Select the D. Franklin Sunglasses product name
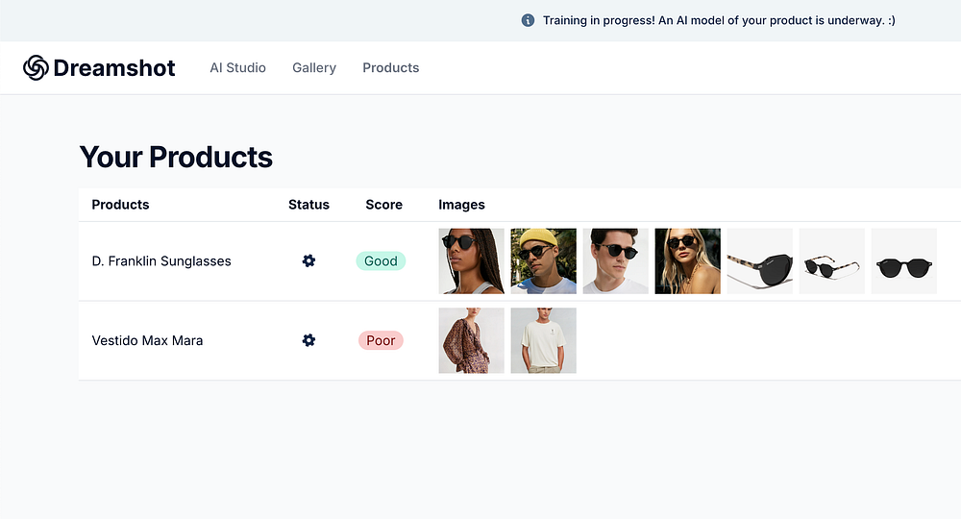 pos(161,260)
